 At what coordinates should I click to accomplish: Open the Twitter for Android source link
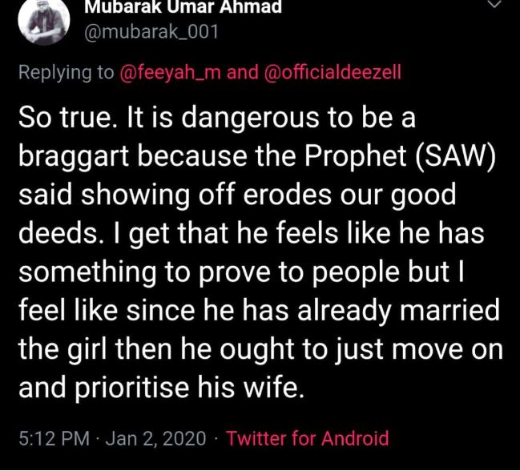tap(308, 438)
